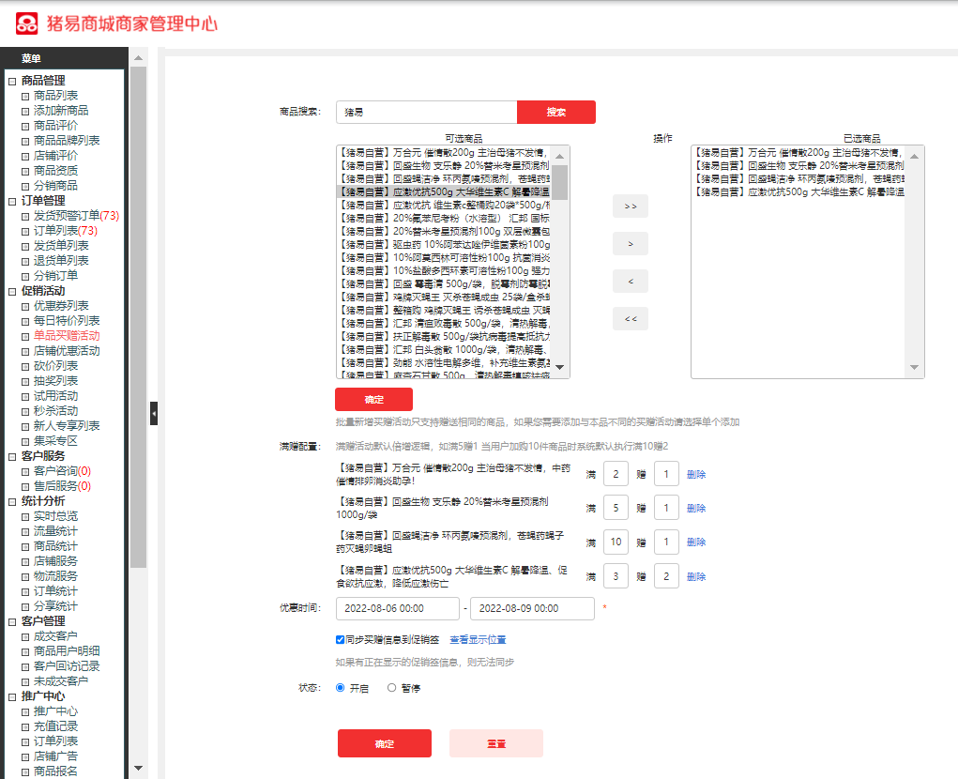Toggle 同步买赠信息到促销签 checkbox
The width and height of the screenshot is (958, 779).
[x=340, y=640]
